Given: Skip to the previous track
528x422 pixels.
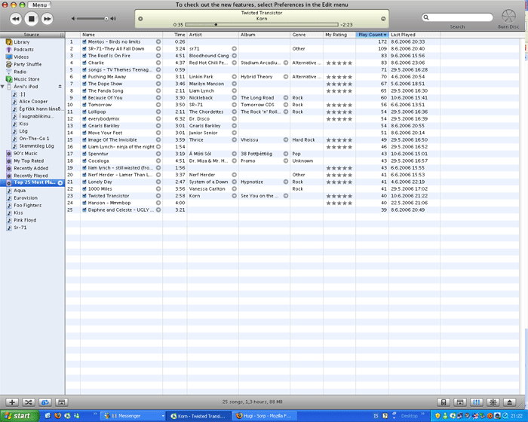Looking at the screenshot, I should point(16,19).
